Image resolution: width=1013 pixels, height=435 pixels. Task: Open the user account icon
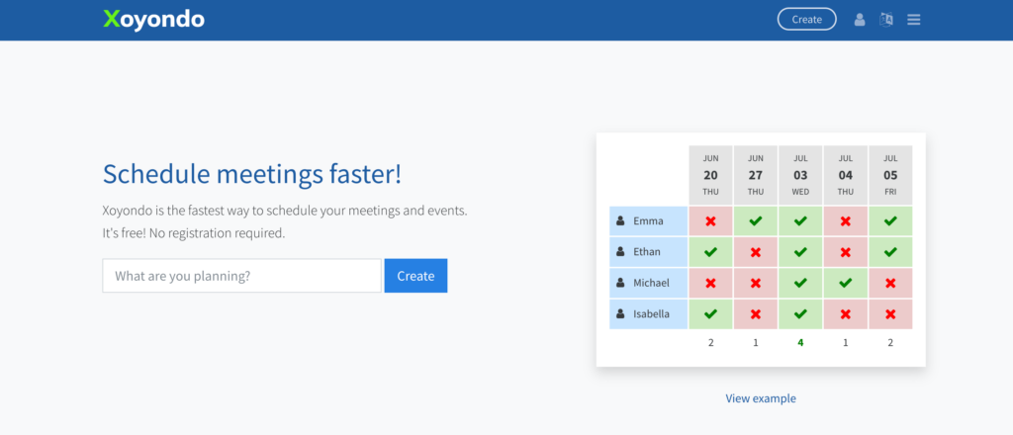[860, 20]
